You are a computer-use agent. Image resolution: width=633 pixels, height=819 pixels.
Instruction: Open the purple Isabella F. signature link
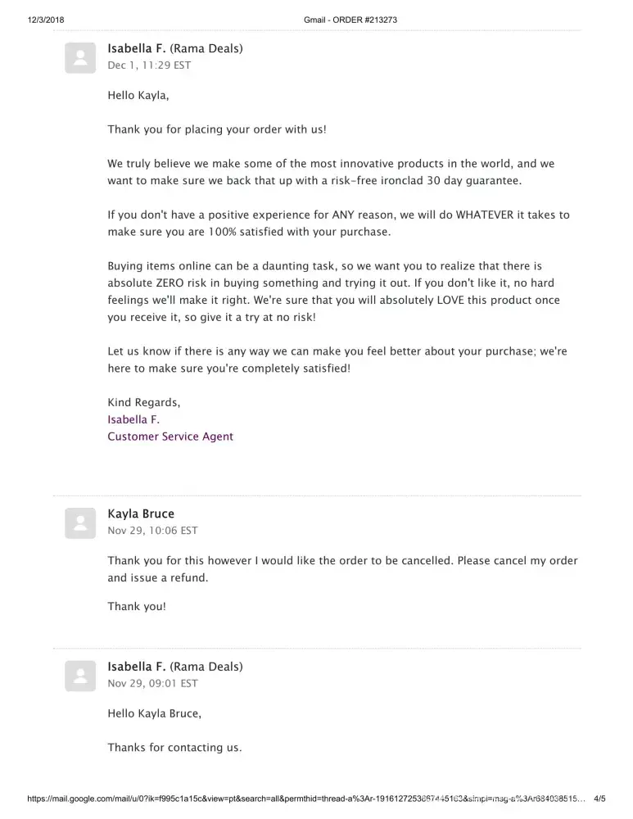(133, 419)
